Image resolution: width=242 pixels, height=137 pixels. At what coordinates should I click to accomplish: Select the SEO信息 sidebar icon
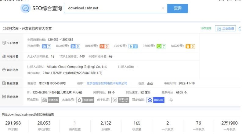(x=4, y=43)
